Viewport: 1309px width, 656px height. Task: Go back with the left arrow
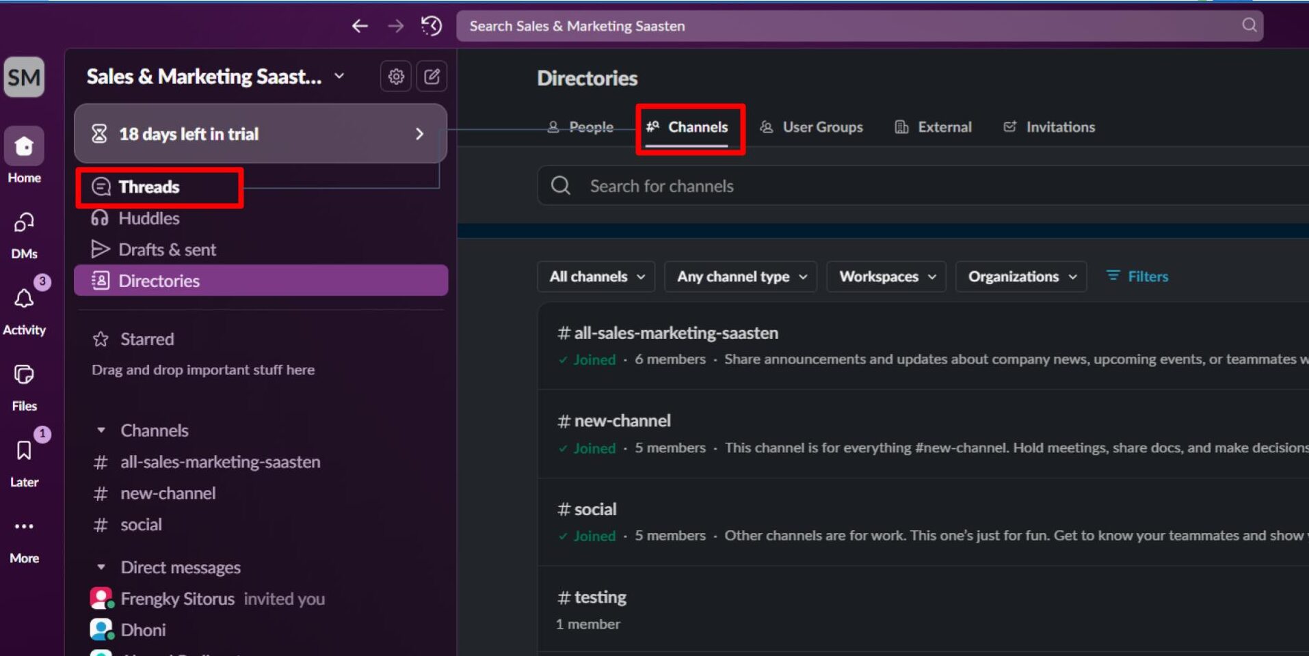pyautogui.click(x=360, y=26)
